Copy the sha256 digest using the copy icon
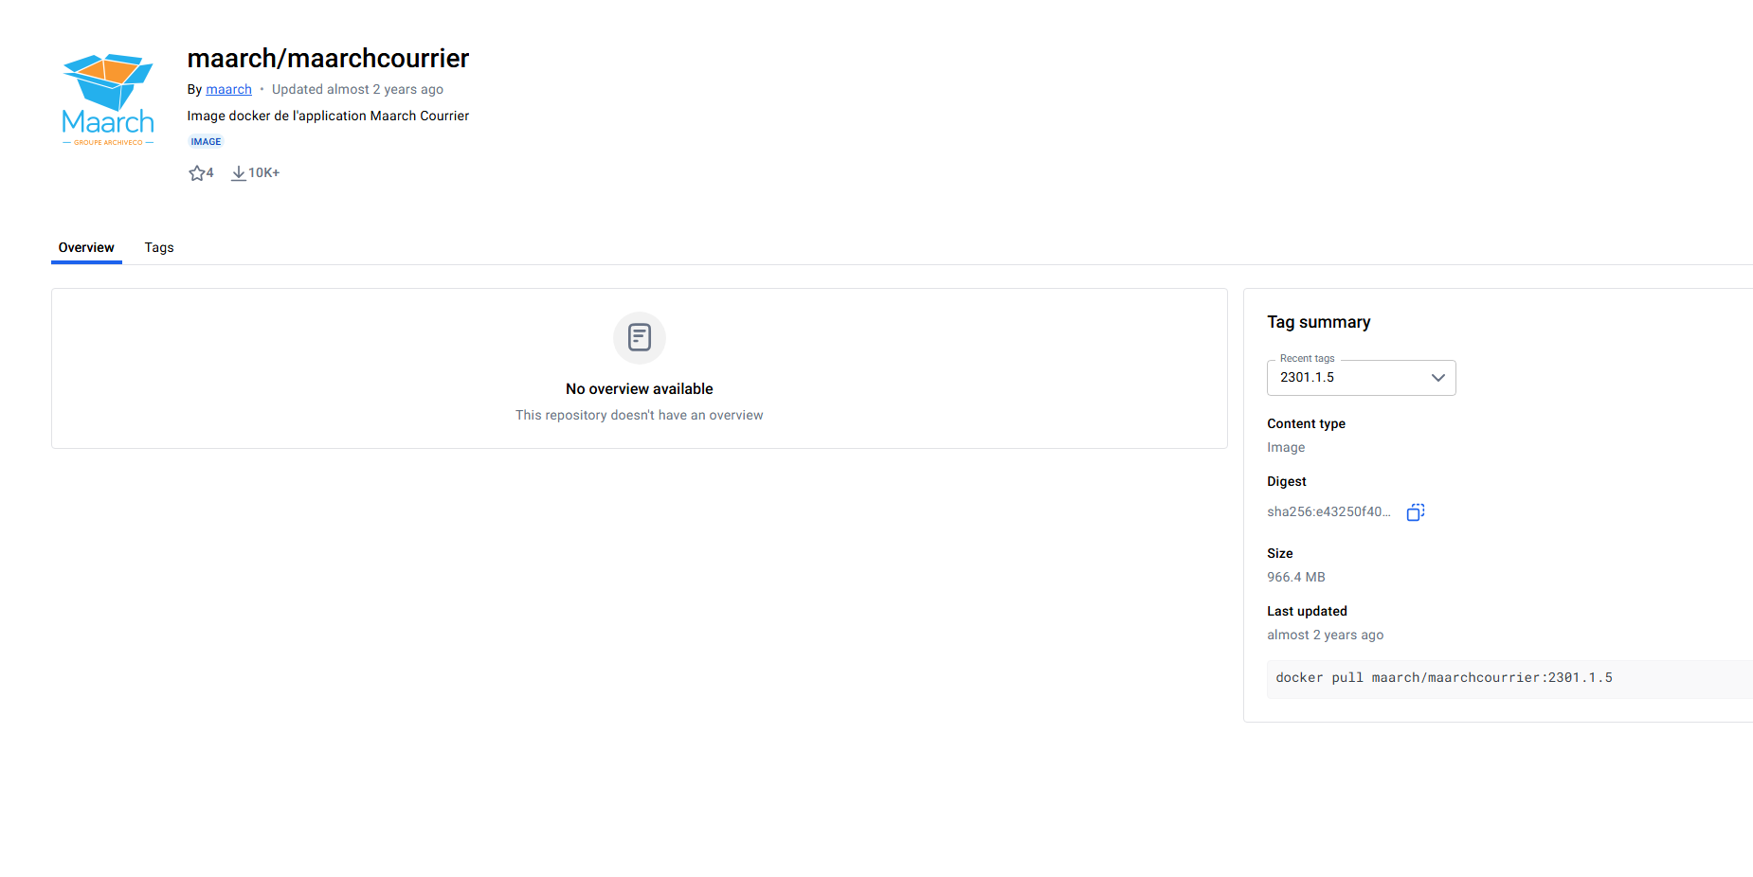The height and width of the screenshot is (877, 1753). [x=1416, y=512]
